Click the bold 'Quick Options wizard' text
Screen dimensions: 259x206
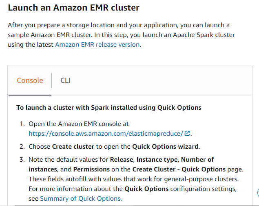(x=165, y=146)
